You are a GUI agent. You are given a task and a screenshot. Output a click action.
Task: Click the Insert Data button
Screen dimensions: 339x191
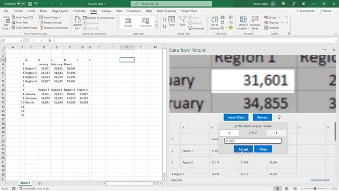click(236, 117)
